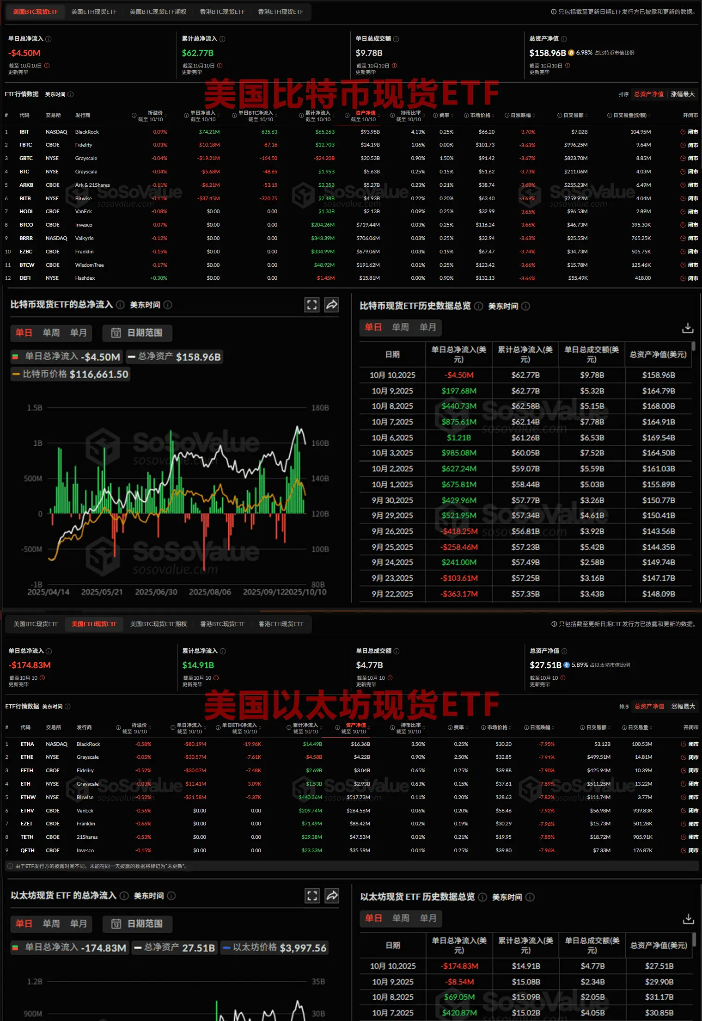Click market status clock icon in DEFI row
702x1021 pixels.
pyautogui.click(x=683, y=278)
